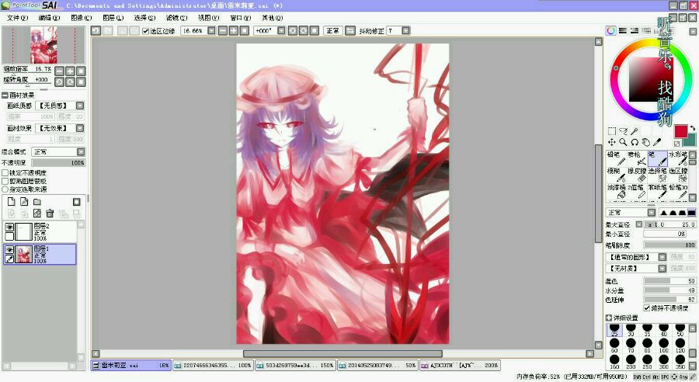Open the 混合模式 blend mode dropdown

coord(81,151)
